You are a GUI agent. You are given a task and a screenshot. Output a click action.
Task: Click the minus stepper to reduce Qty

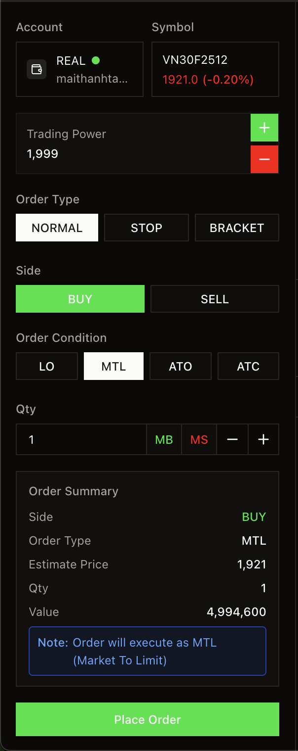point(232,439)
